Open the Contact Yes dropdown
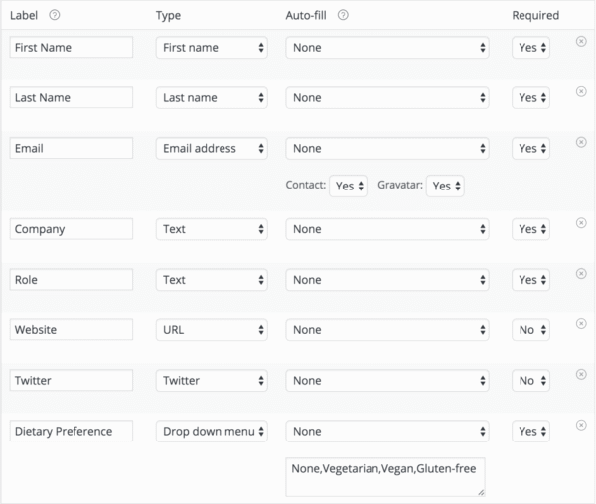This screenshot has width=596, height=504. 349,186
